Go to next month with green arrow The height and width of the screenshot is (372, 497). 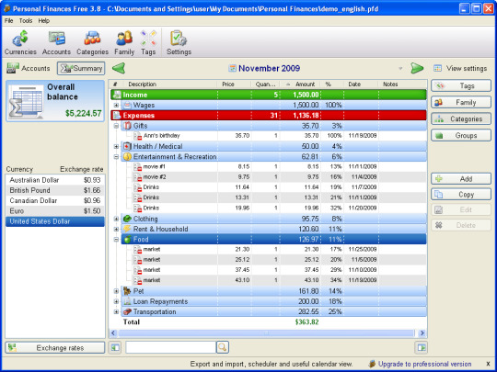tap(417, 68)
